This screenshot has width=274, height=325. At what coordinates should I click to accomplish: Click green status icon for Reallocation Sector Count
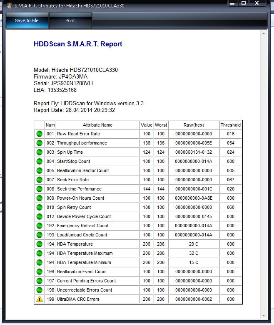click(40, 170)
